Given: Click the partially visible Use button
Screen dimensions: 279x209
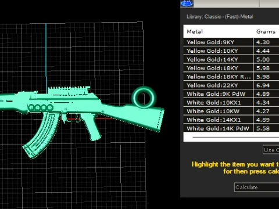Looking at the screenshot, I should (271, 150).
